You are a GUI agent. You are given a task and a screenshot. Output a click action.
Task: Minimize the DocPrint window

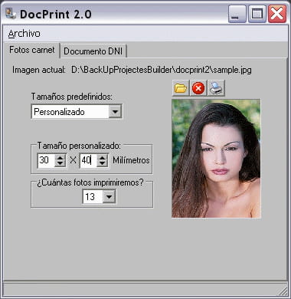click(x=237, y=14)
